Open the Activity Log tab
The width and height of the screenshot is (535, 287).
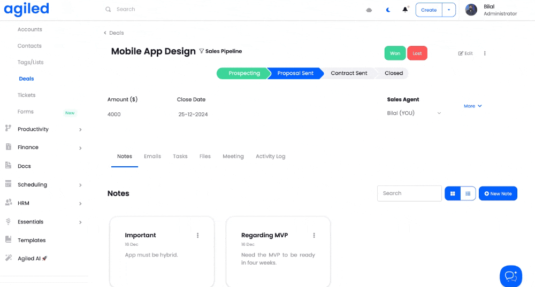271,157
